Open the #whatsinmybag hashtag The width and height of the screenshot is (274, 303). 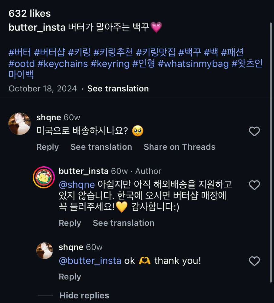coord(193,64)
